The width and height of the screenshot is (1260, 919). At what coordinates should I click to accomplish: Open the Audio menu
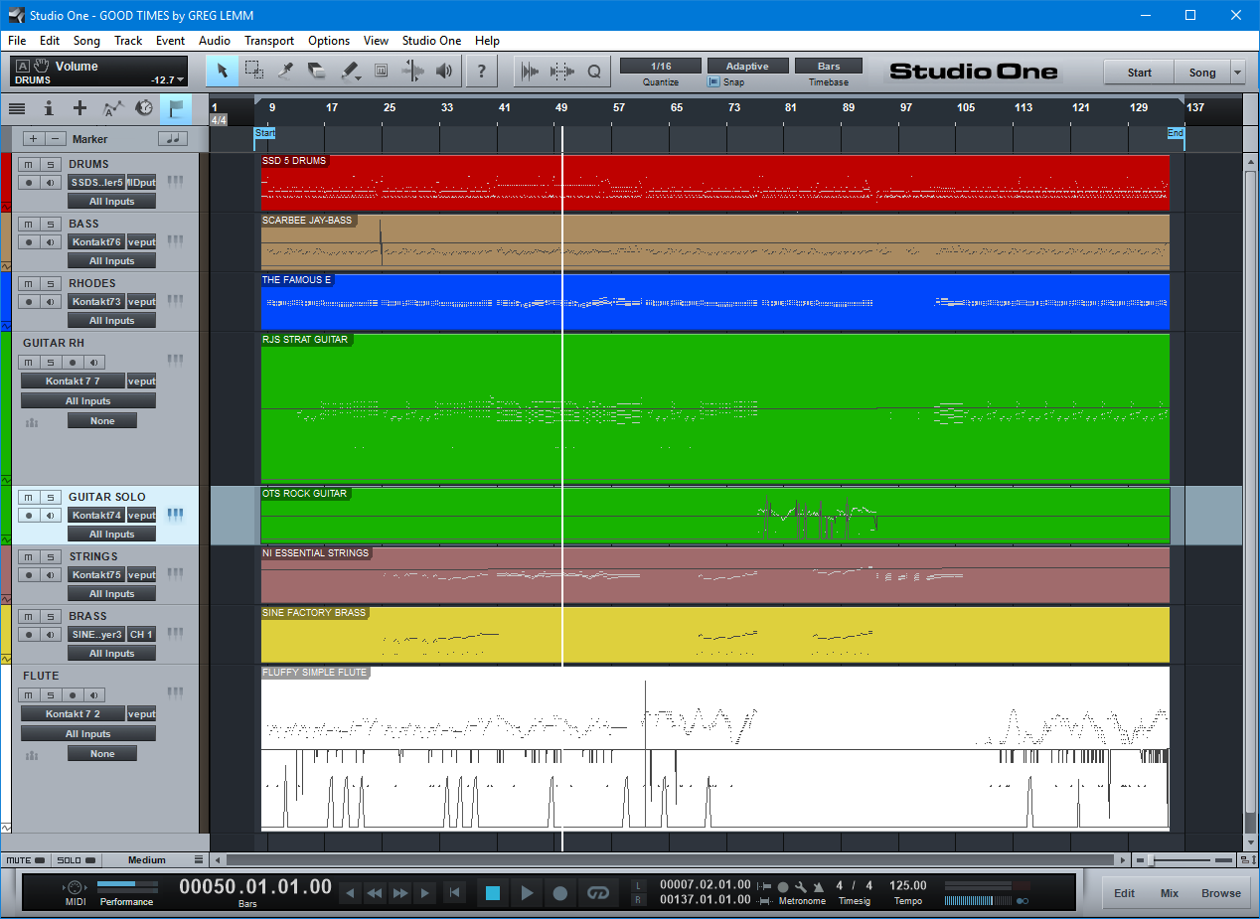click(215, 41)
